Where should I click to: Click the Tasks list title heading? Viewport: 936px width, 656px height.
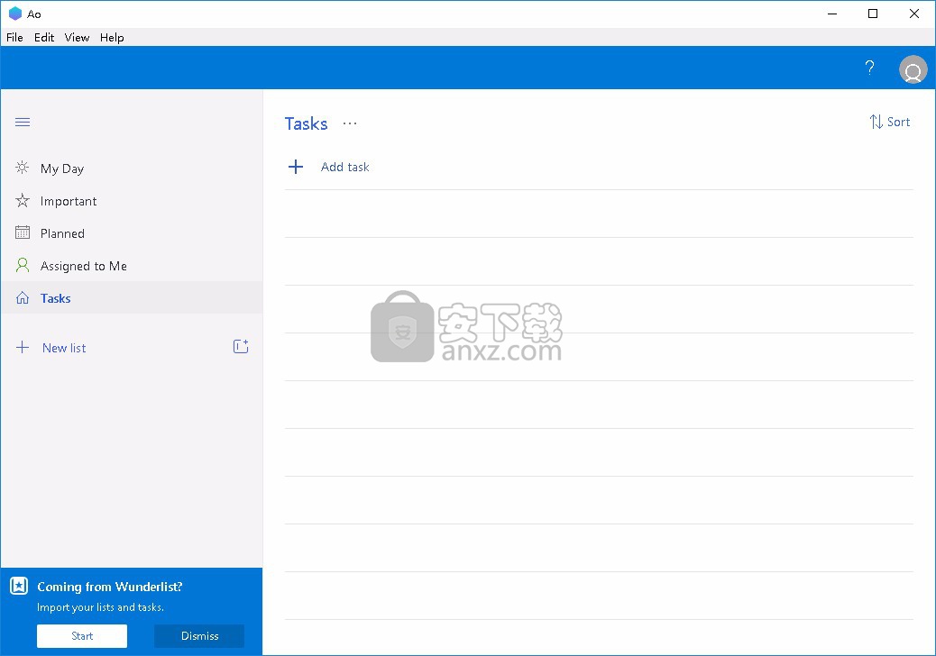tap(307, 123)
